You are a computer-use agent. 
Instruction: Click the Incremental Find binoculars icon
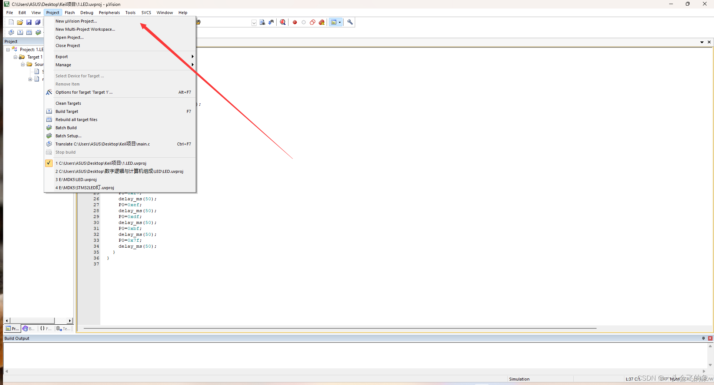click(x=271, y=22)
